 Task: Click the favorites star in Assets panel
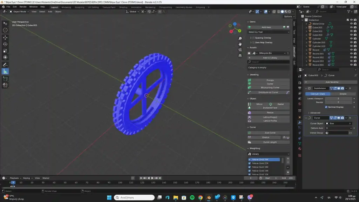click(249, 53)
